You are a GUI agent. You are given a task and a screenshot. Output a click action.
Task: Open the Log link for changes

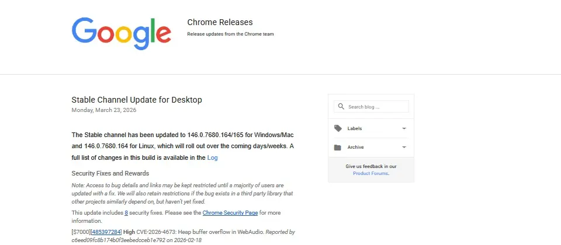click(212, 157)
